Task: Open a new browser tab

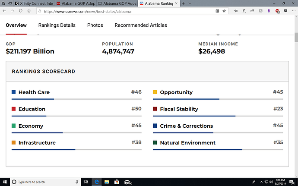Action: tap(184, 3)
